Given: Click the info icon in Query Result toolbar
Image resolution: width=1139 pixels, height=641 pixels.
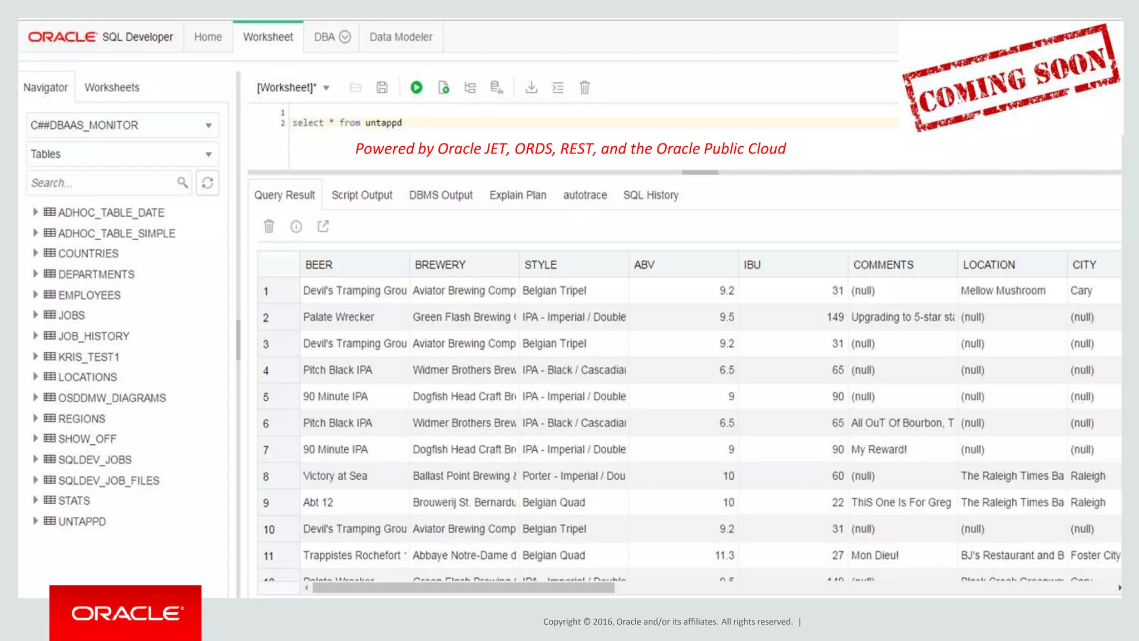Looking at the screenshot, I should click(296, 226).
